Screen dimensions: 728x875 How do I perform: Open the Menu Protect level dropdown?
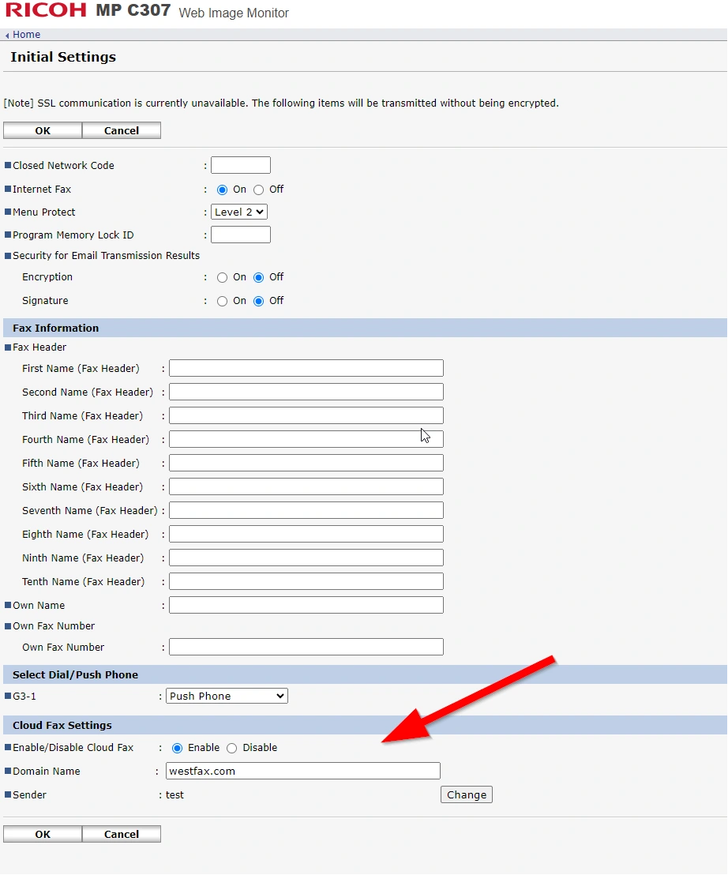(239, 212)
